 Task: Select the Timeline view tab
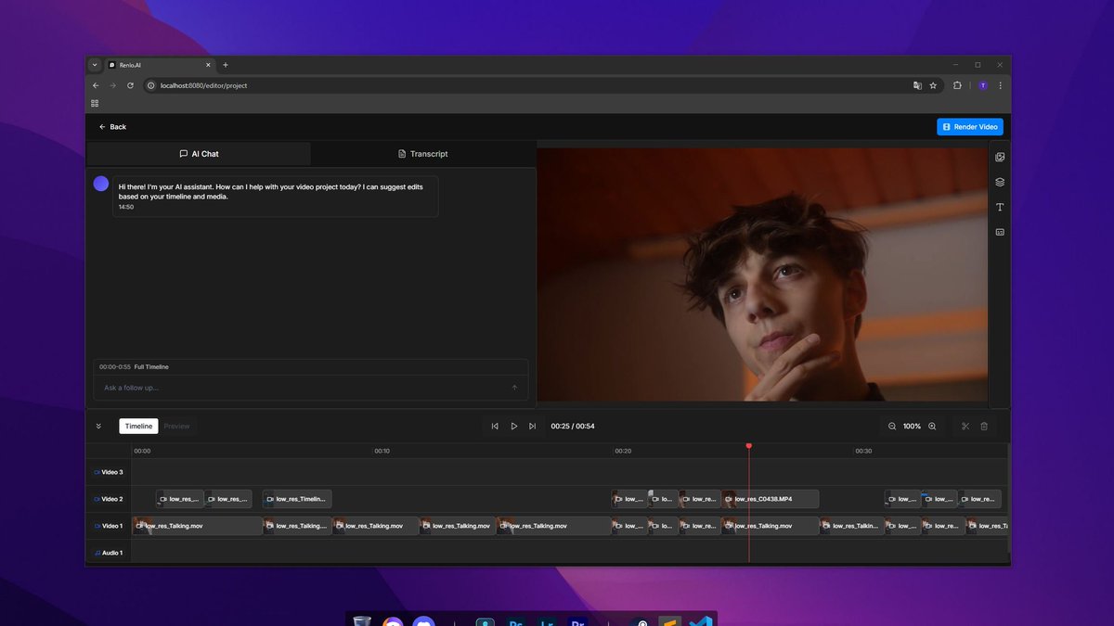tap(138, 427)
